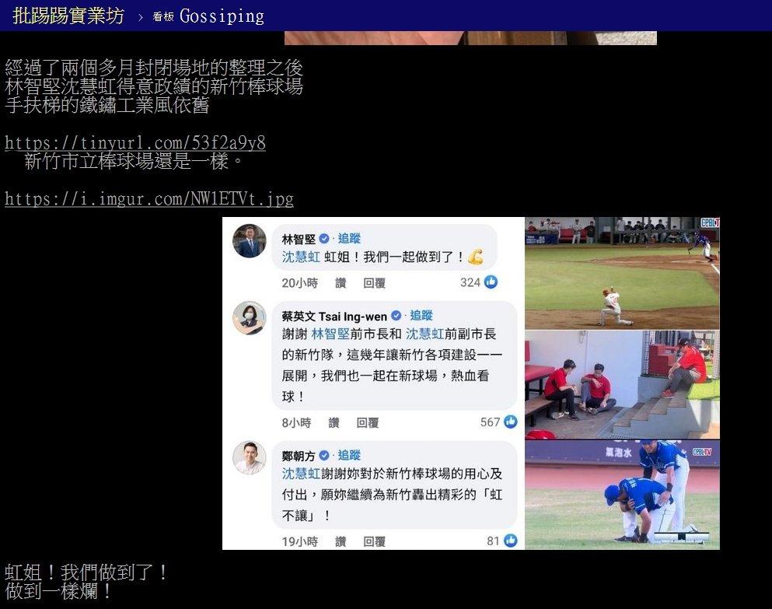This screenshot has height=609, width=772.
Task: Click 追蹤 next to 林智堅
Action: [349, 239]
